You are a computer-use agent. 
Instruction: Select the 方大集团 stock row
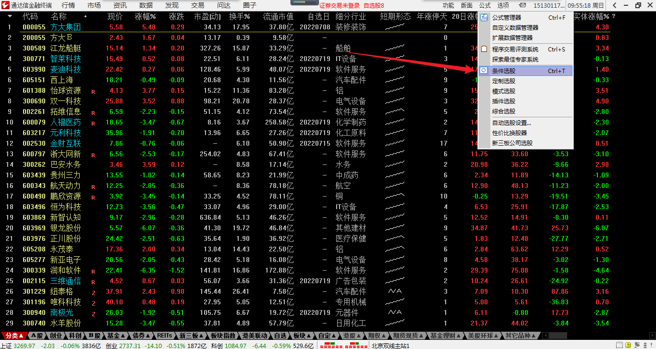[x=65, y=27]
